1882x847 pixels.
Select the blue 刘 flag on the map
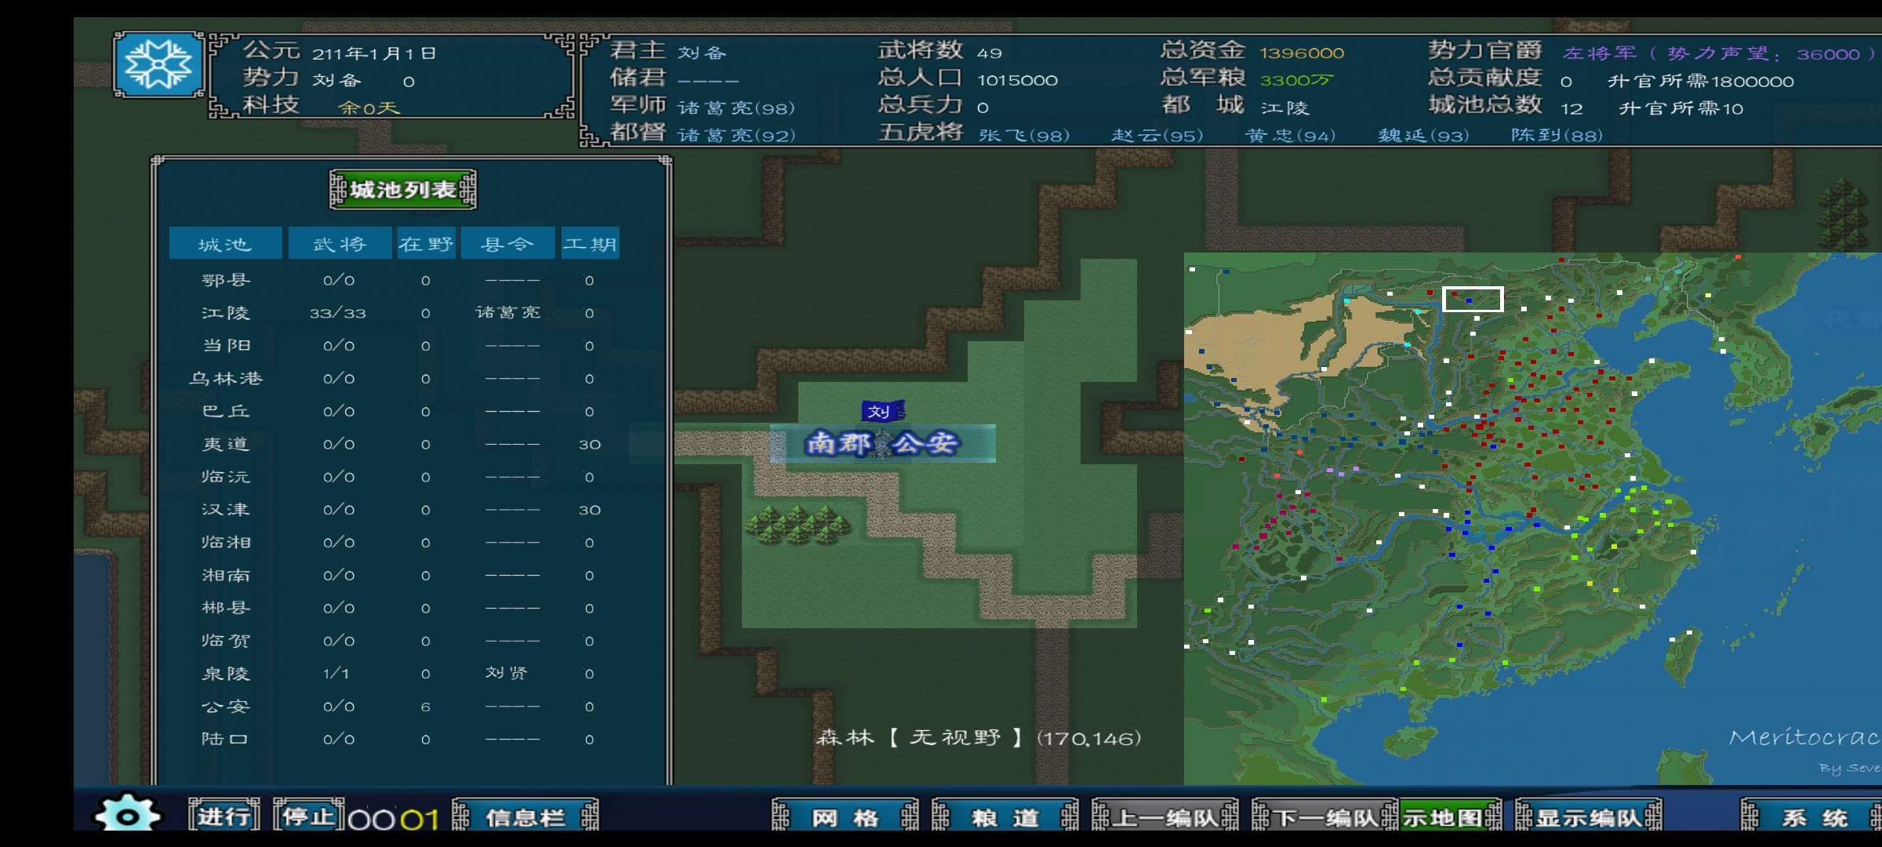pyautogui.click(x=882, y=411)
